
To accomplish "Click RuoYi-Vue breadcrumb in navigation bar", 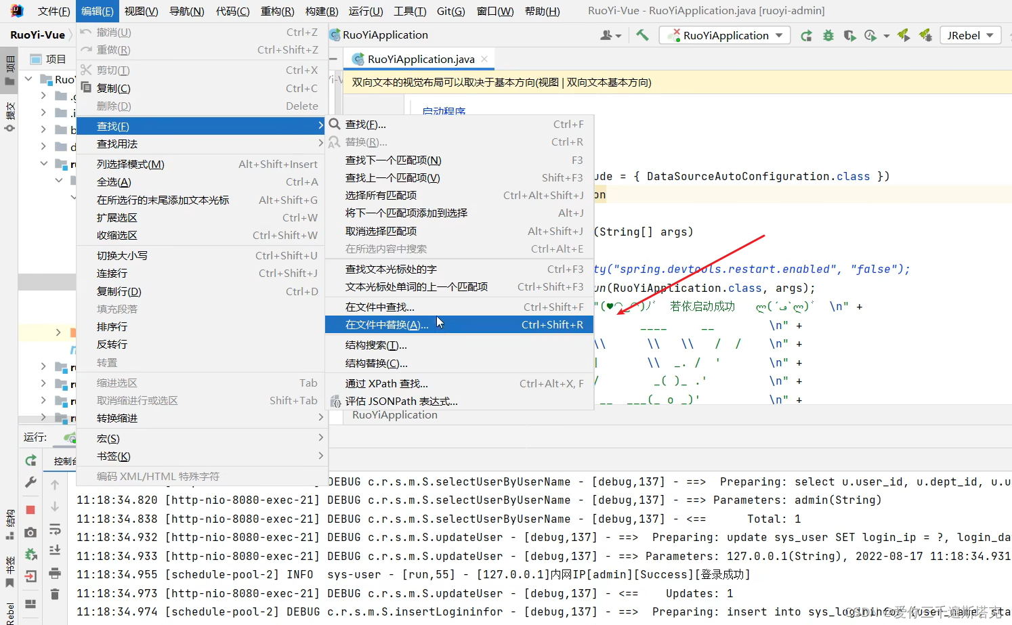I will click(x=37, y=35).
